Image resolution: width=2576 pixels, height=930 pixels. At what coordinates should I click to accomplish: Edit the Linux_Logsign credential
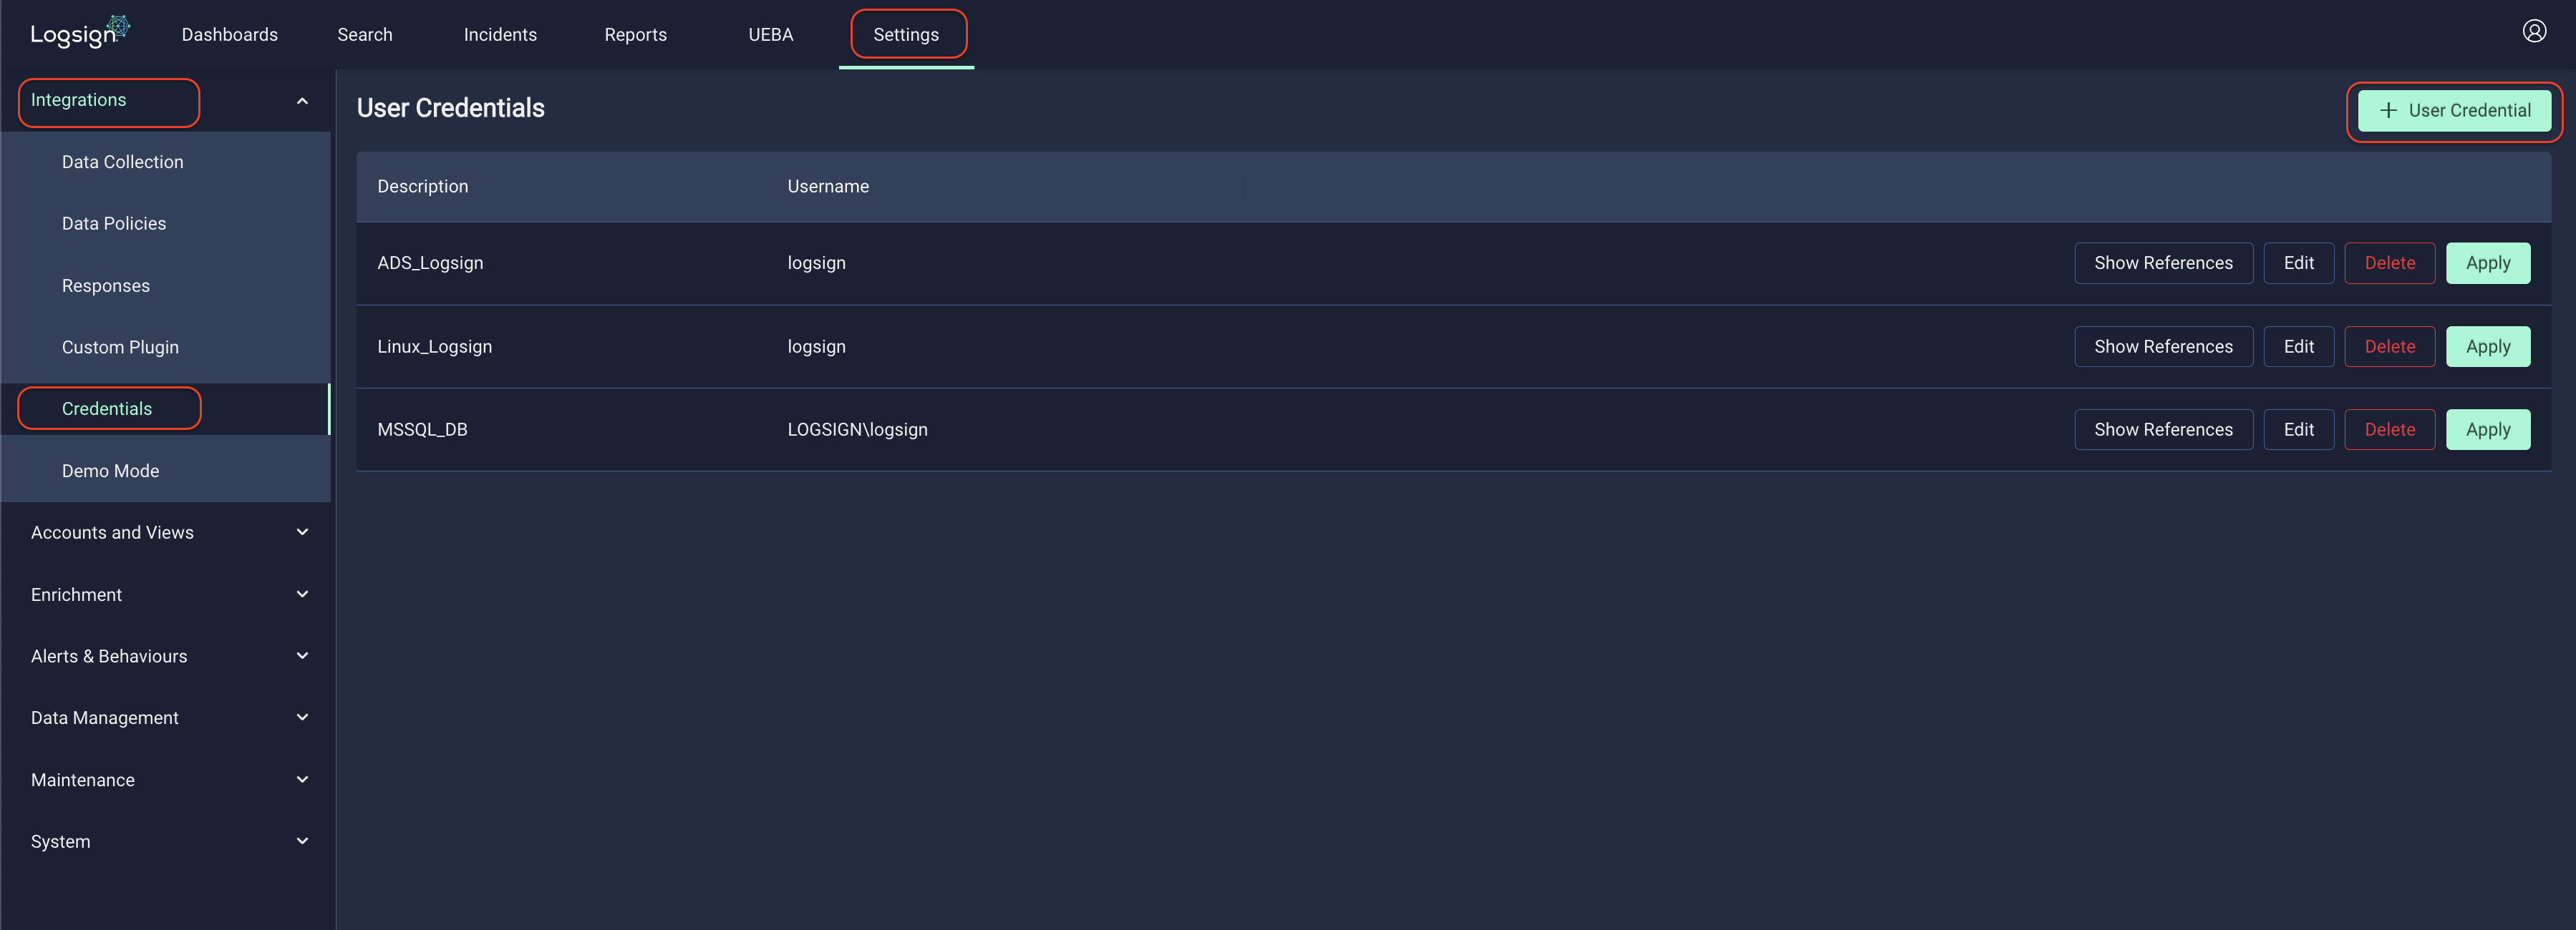2298,347
